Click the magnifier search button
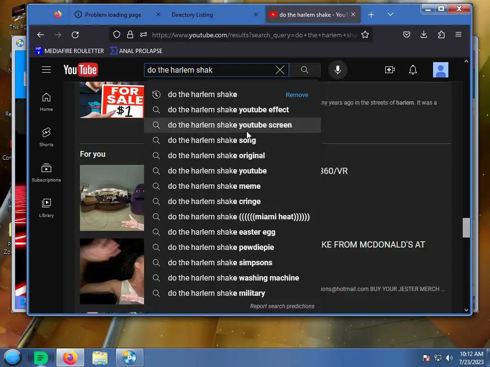Screen dimensions: 490x367 tap(305, 70)
